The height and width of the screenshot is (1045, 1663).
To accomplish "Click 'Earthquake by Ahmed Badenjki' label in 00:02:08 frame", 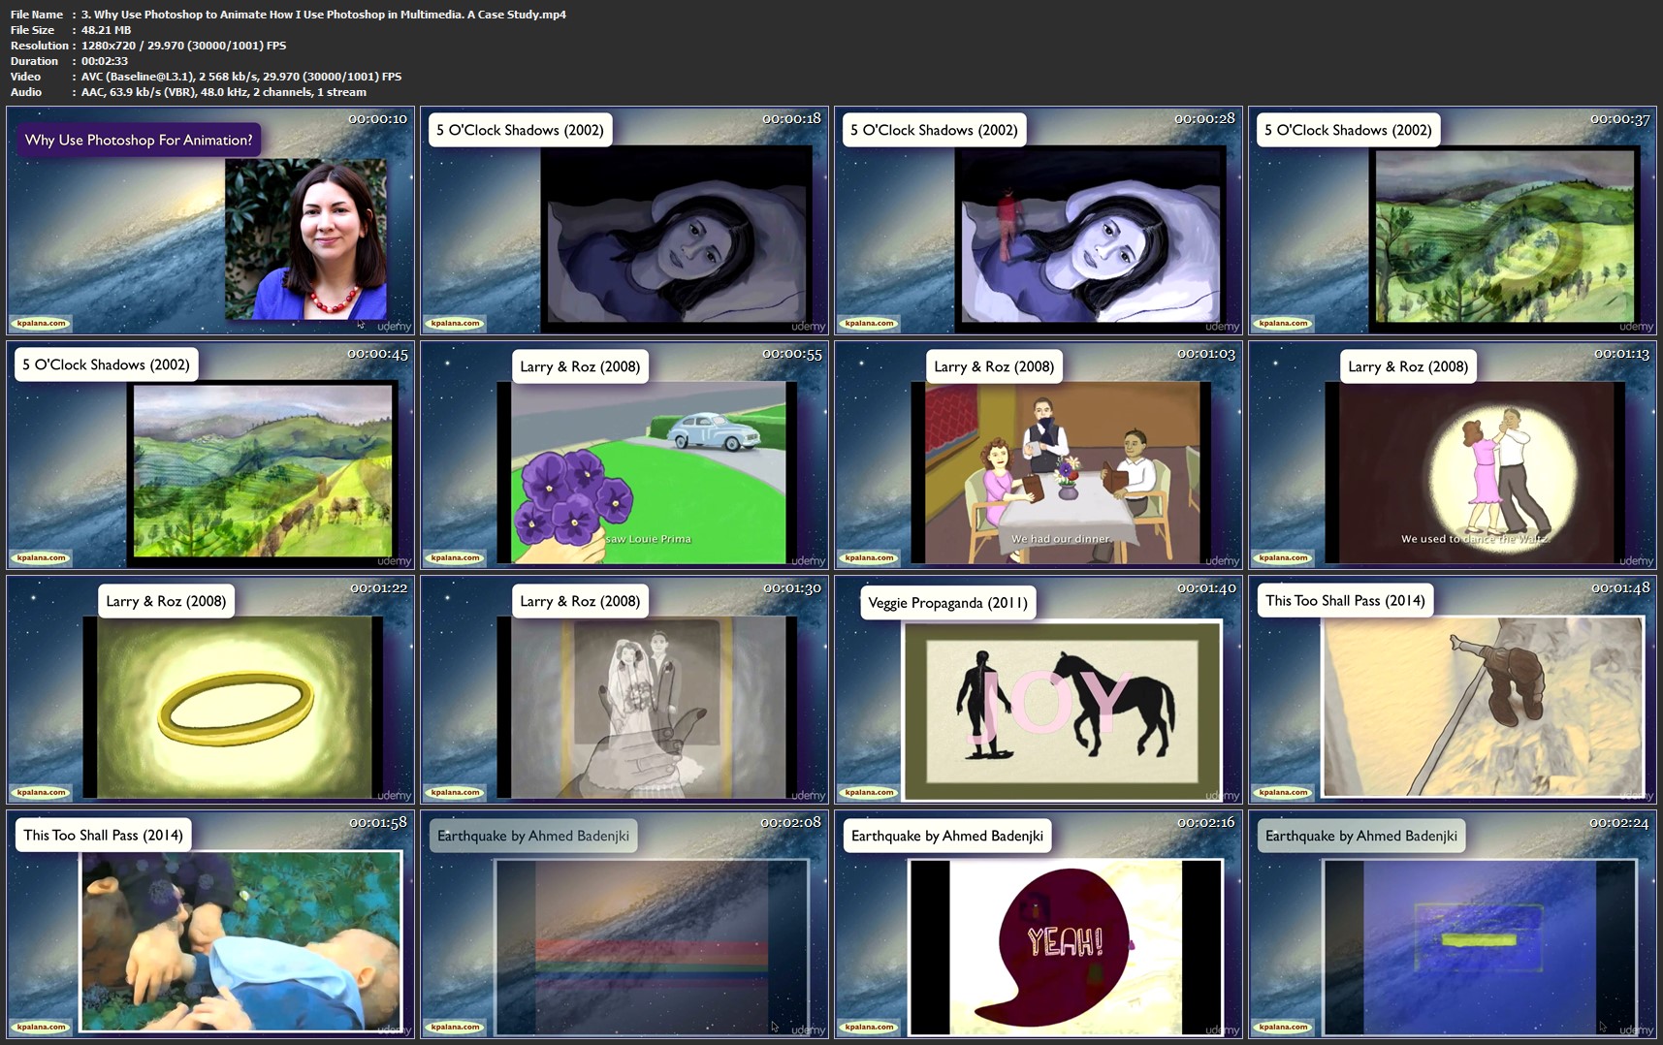I will click(x=533, y=836).
